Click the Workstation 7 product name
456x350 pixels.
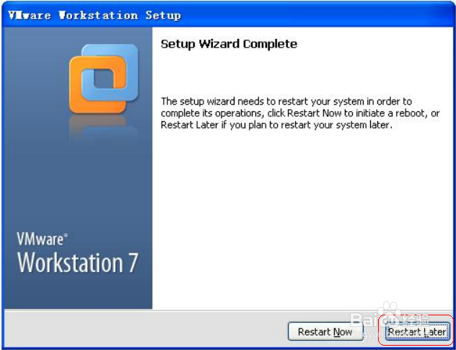coord(77,263)
